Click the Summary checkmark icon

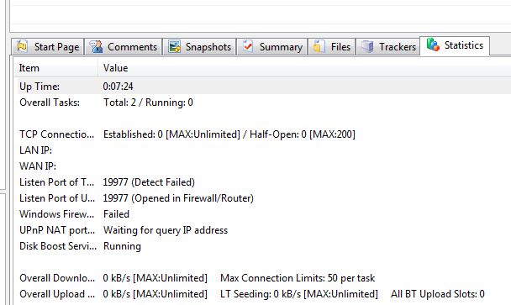248,46
